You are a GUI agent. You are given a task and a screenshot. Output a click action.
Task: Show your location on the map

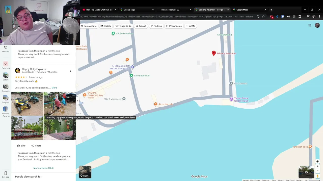tap(317, 161)
